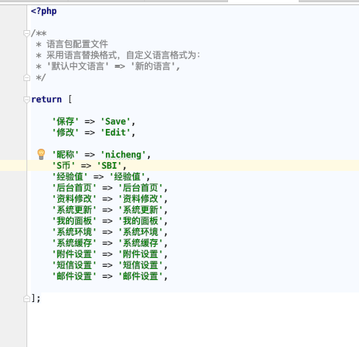Click the '系统更新' value on right side

click(141, 210)
